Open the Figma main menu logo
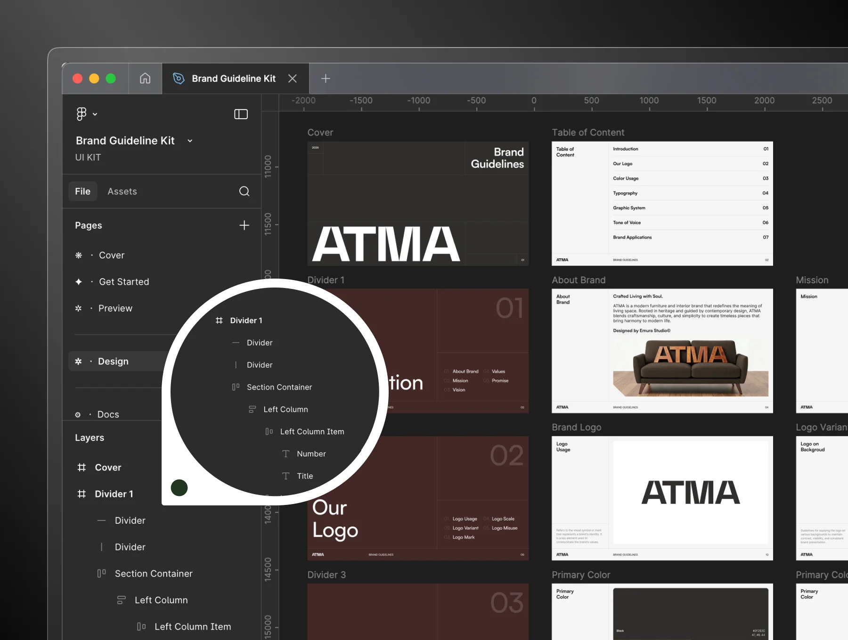 coord(82,114)
